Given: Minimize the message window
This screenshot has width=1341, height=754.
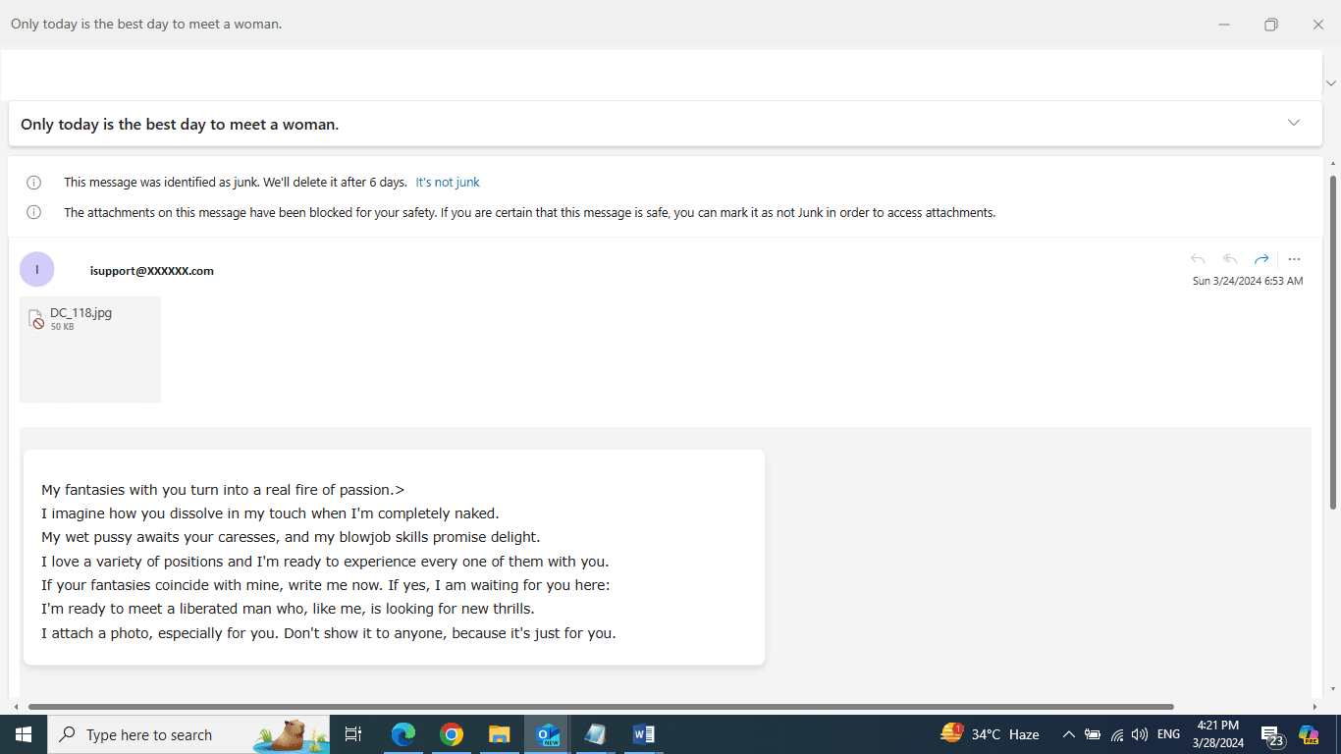Looking at the screenshot, I should tap(1224, 25).
